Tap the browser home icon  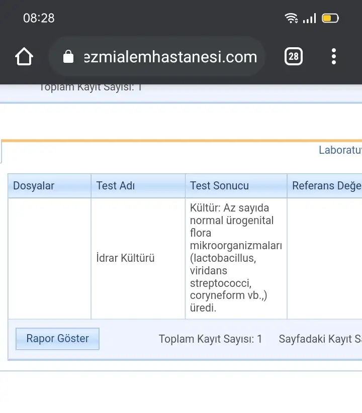(x=24, y=56)
